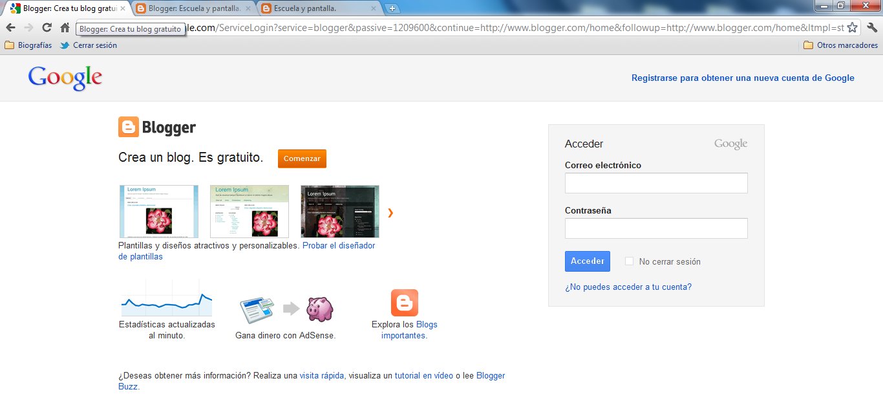Switch to the 'Blogger: Escuela y pantalla.' tab
Image resolution: width=883 pixels, height=405 pixels.
194,9
